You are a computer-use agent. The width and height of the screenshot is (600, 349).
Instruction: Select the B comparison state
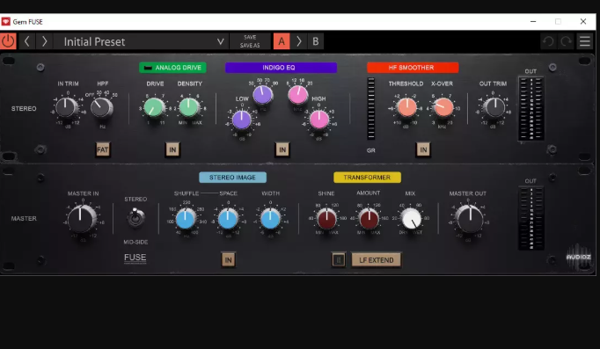(315, 41)
